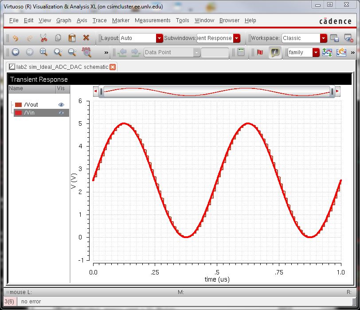Viewport: 360px width, 310px height.
Task: Toggle the info balloon button
Action: (275, 52)
